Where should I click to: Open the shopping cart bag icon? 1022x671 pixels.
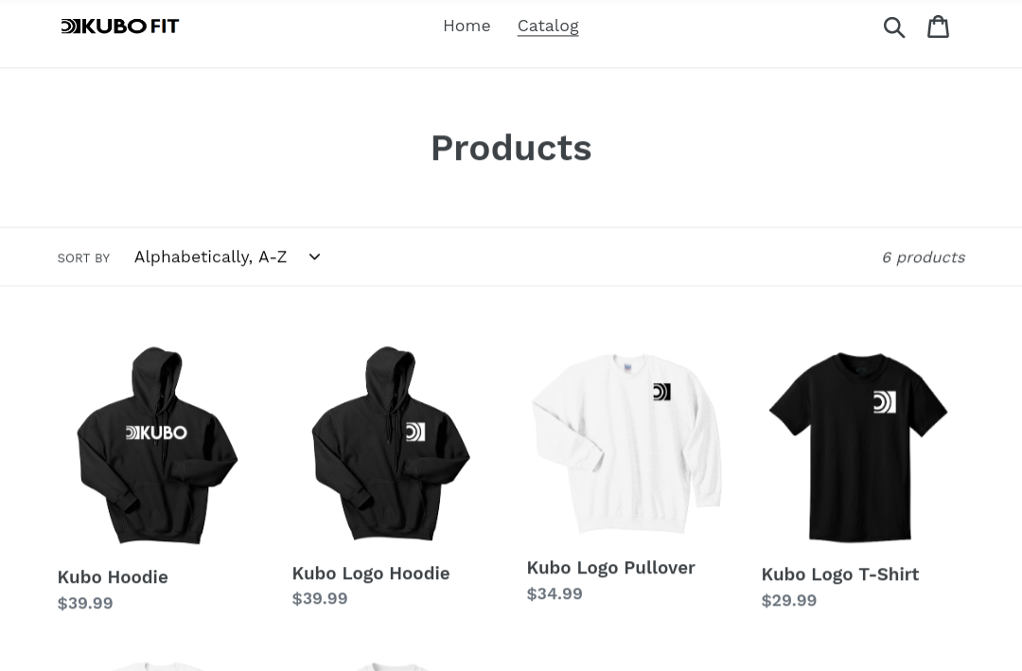pos(938,26)
